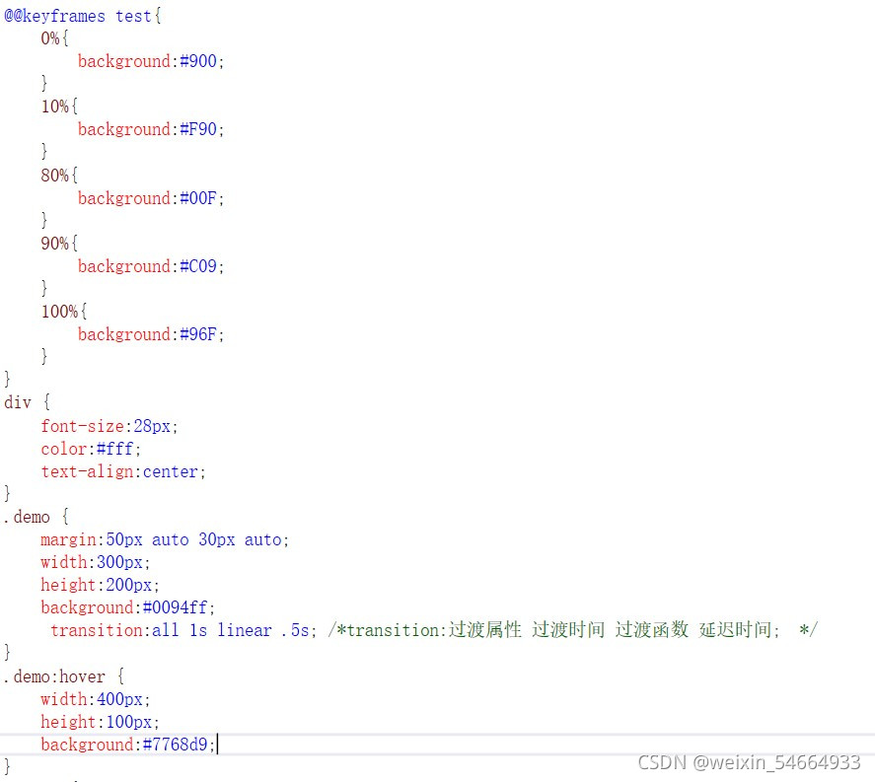This screenshot has height=782, width=875.
Task: Click 'transition:all 1s linear .5s;' declaration
Action: pos(183,630)
